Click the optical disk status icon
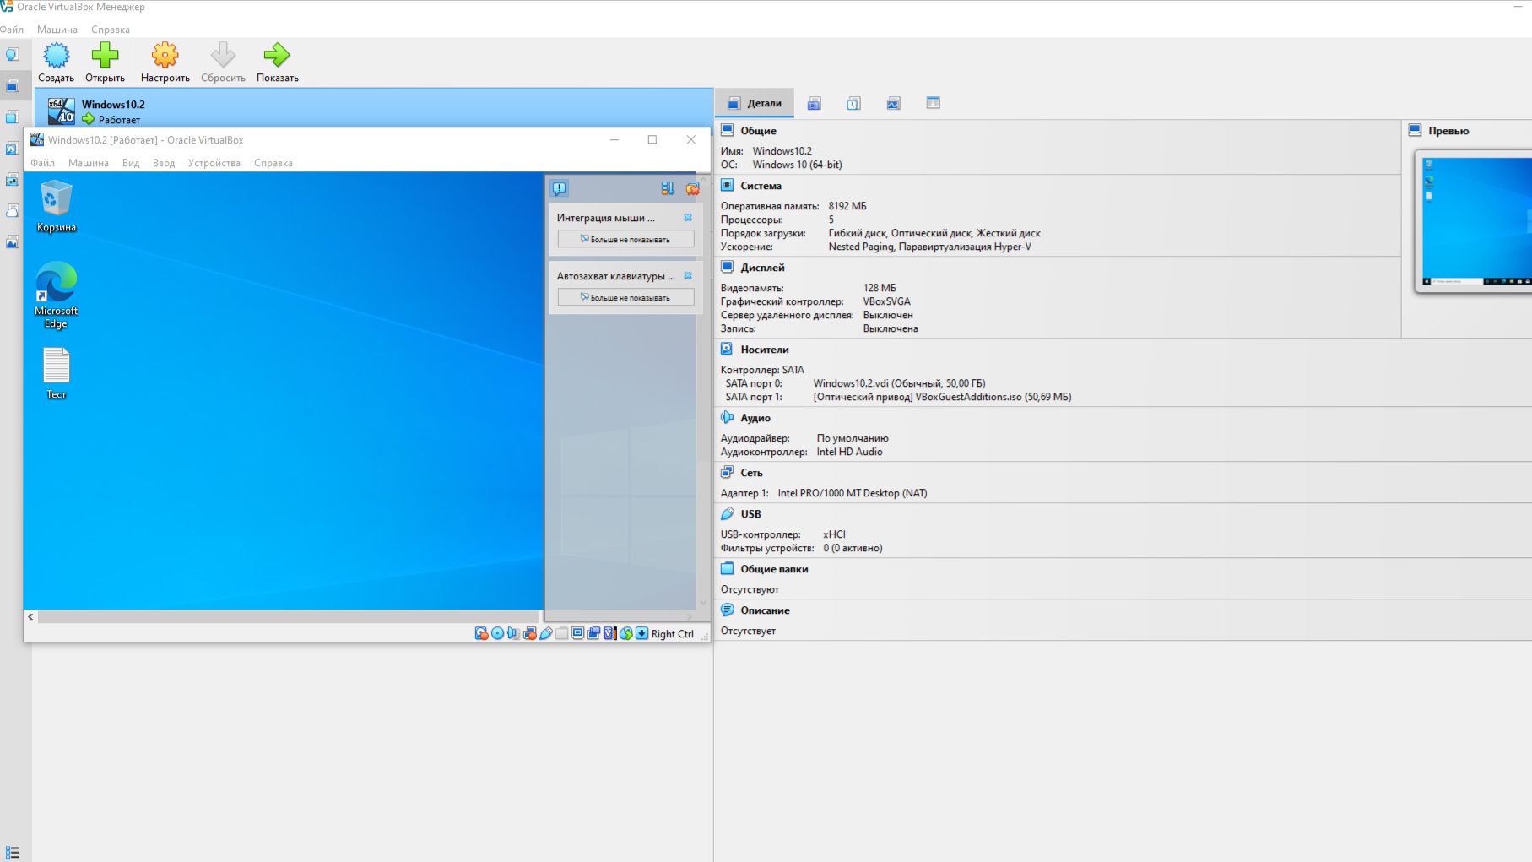This screenshot has width=1532, height=862. [497, 633]
